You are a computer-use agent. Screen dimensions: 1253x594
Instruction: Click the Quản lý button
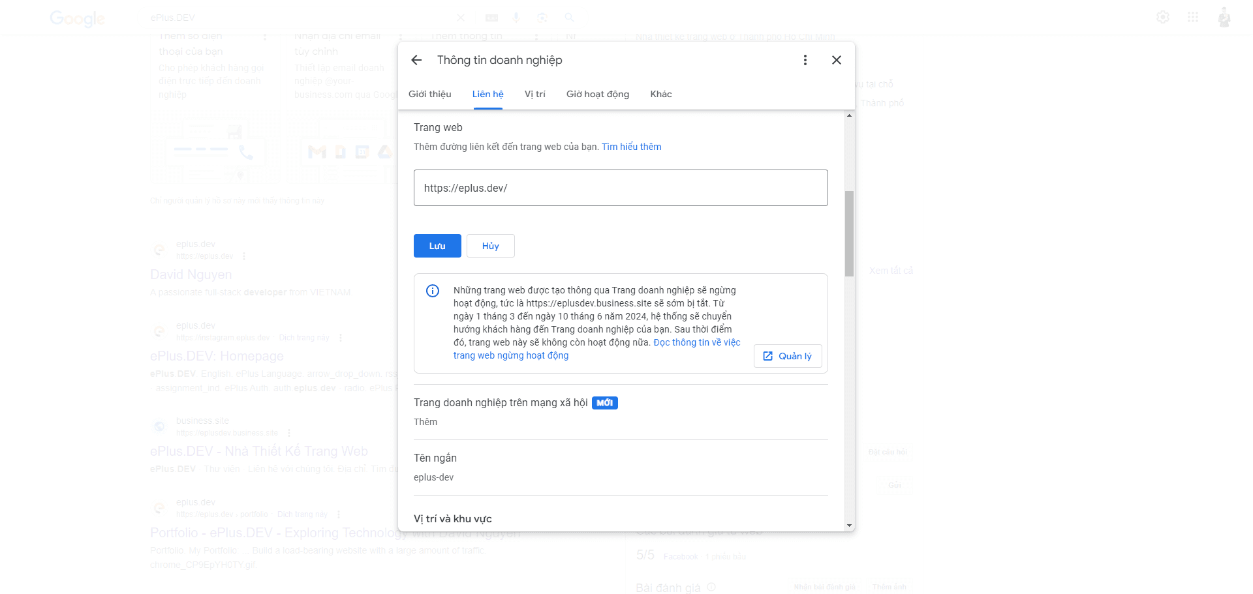pyautogui.click(x=788, y=356)
